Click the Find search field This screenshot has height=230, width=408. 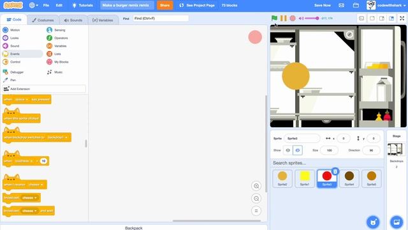click(x=161, y=19)
